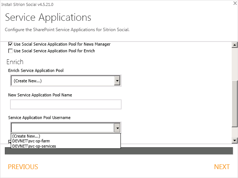The image size is (238, 178).
Task: Go to the PREVIOUS installer step
Action: pos(23,167)
